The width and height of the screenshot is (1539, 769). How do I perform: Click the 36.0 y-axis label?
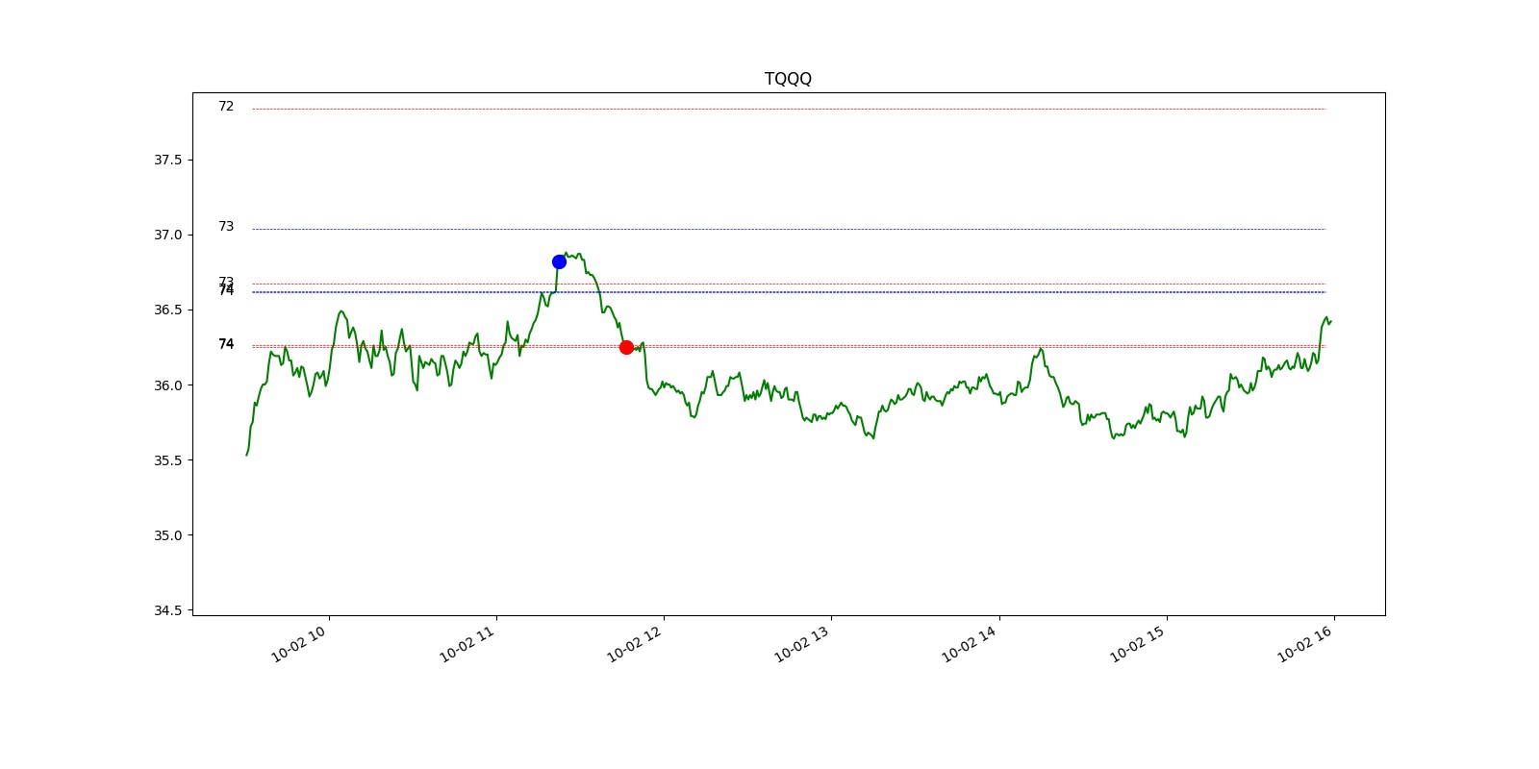tap(167, 385)
